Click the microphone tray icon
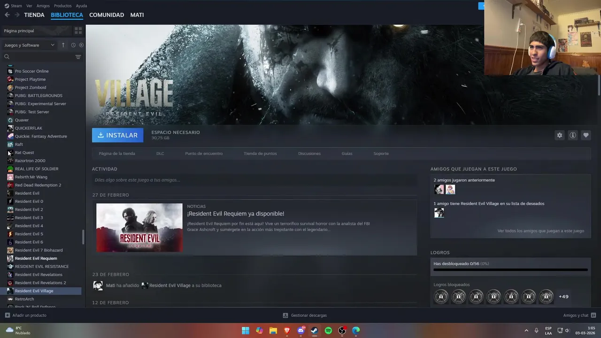This screenshot has height=338, width=601. point(536,330)
